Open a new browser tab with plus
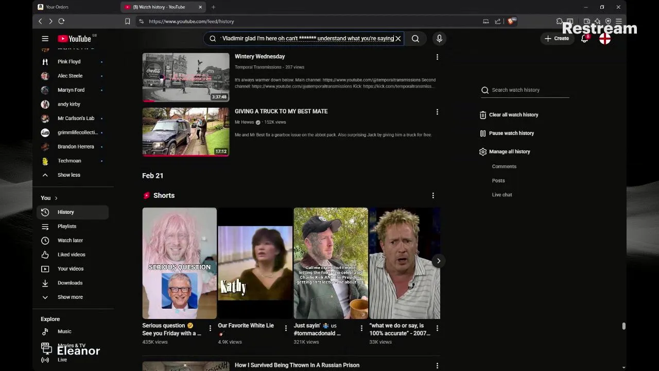The height and width of the screenshot is (371, 659). tap(213, 7)
